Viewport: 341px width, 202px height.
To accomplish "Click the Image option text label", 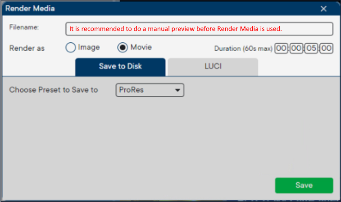I will coord(89,47).
